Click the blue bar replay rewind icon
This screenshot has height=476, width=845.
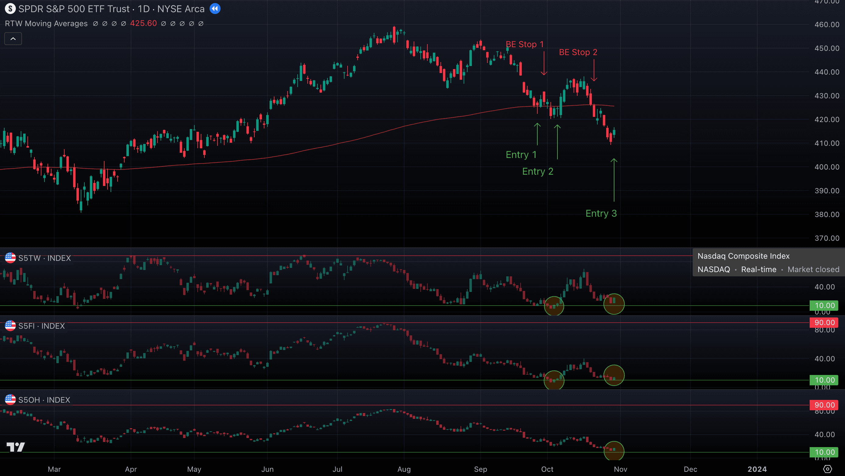click(215, 9)
